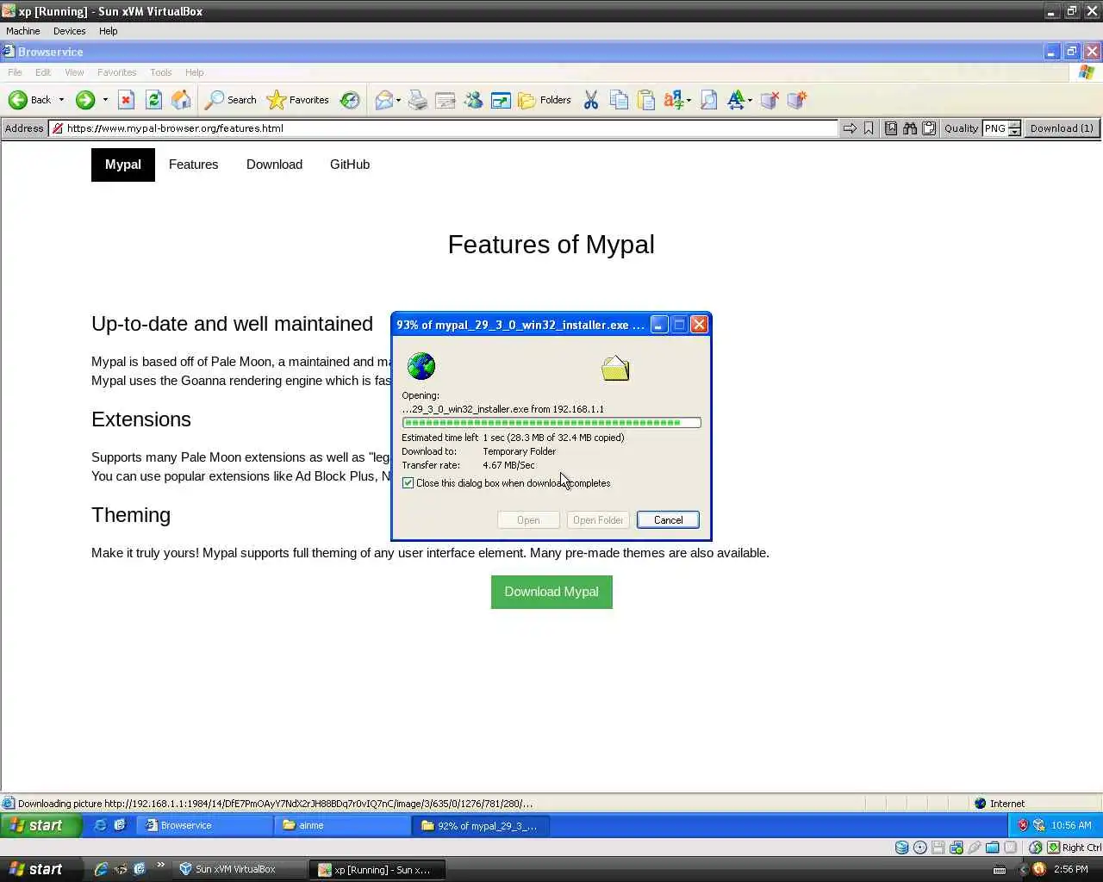Click the Stop page loading icon

126,100
